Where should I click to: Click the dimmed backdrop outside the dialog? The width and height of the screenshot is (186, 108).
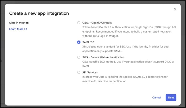click(x=2, y=54)
